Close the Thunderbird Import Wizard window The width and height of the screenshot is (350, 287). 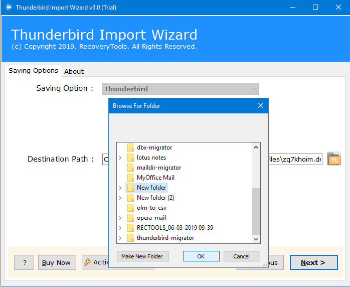tap(338, 8)
